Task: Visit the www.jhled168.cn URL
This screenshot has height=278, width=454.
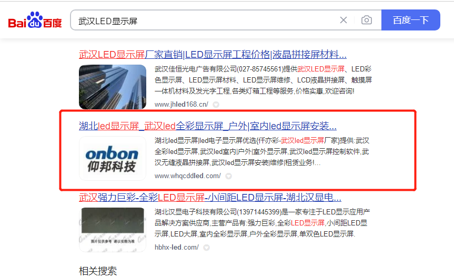Action: click(181, 105)
